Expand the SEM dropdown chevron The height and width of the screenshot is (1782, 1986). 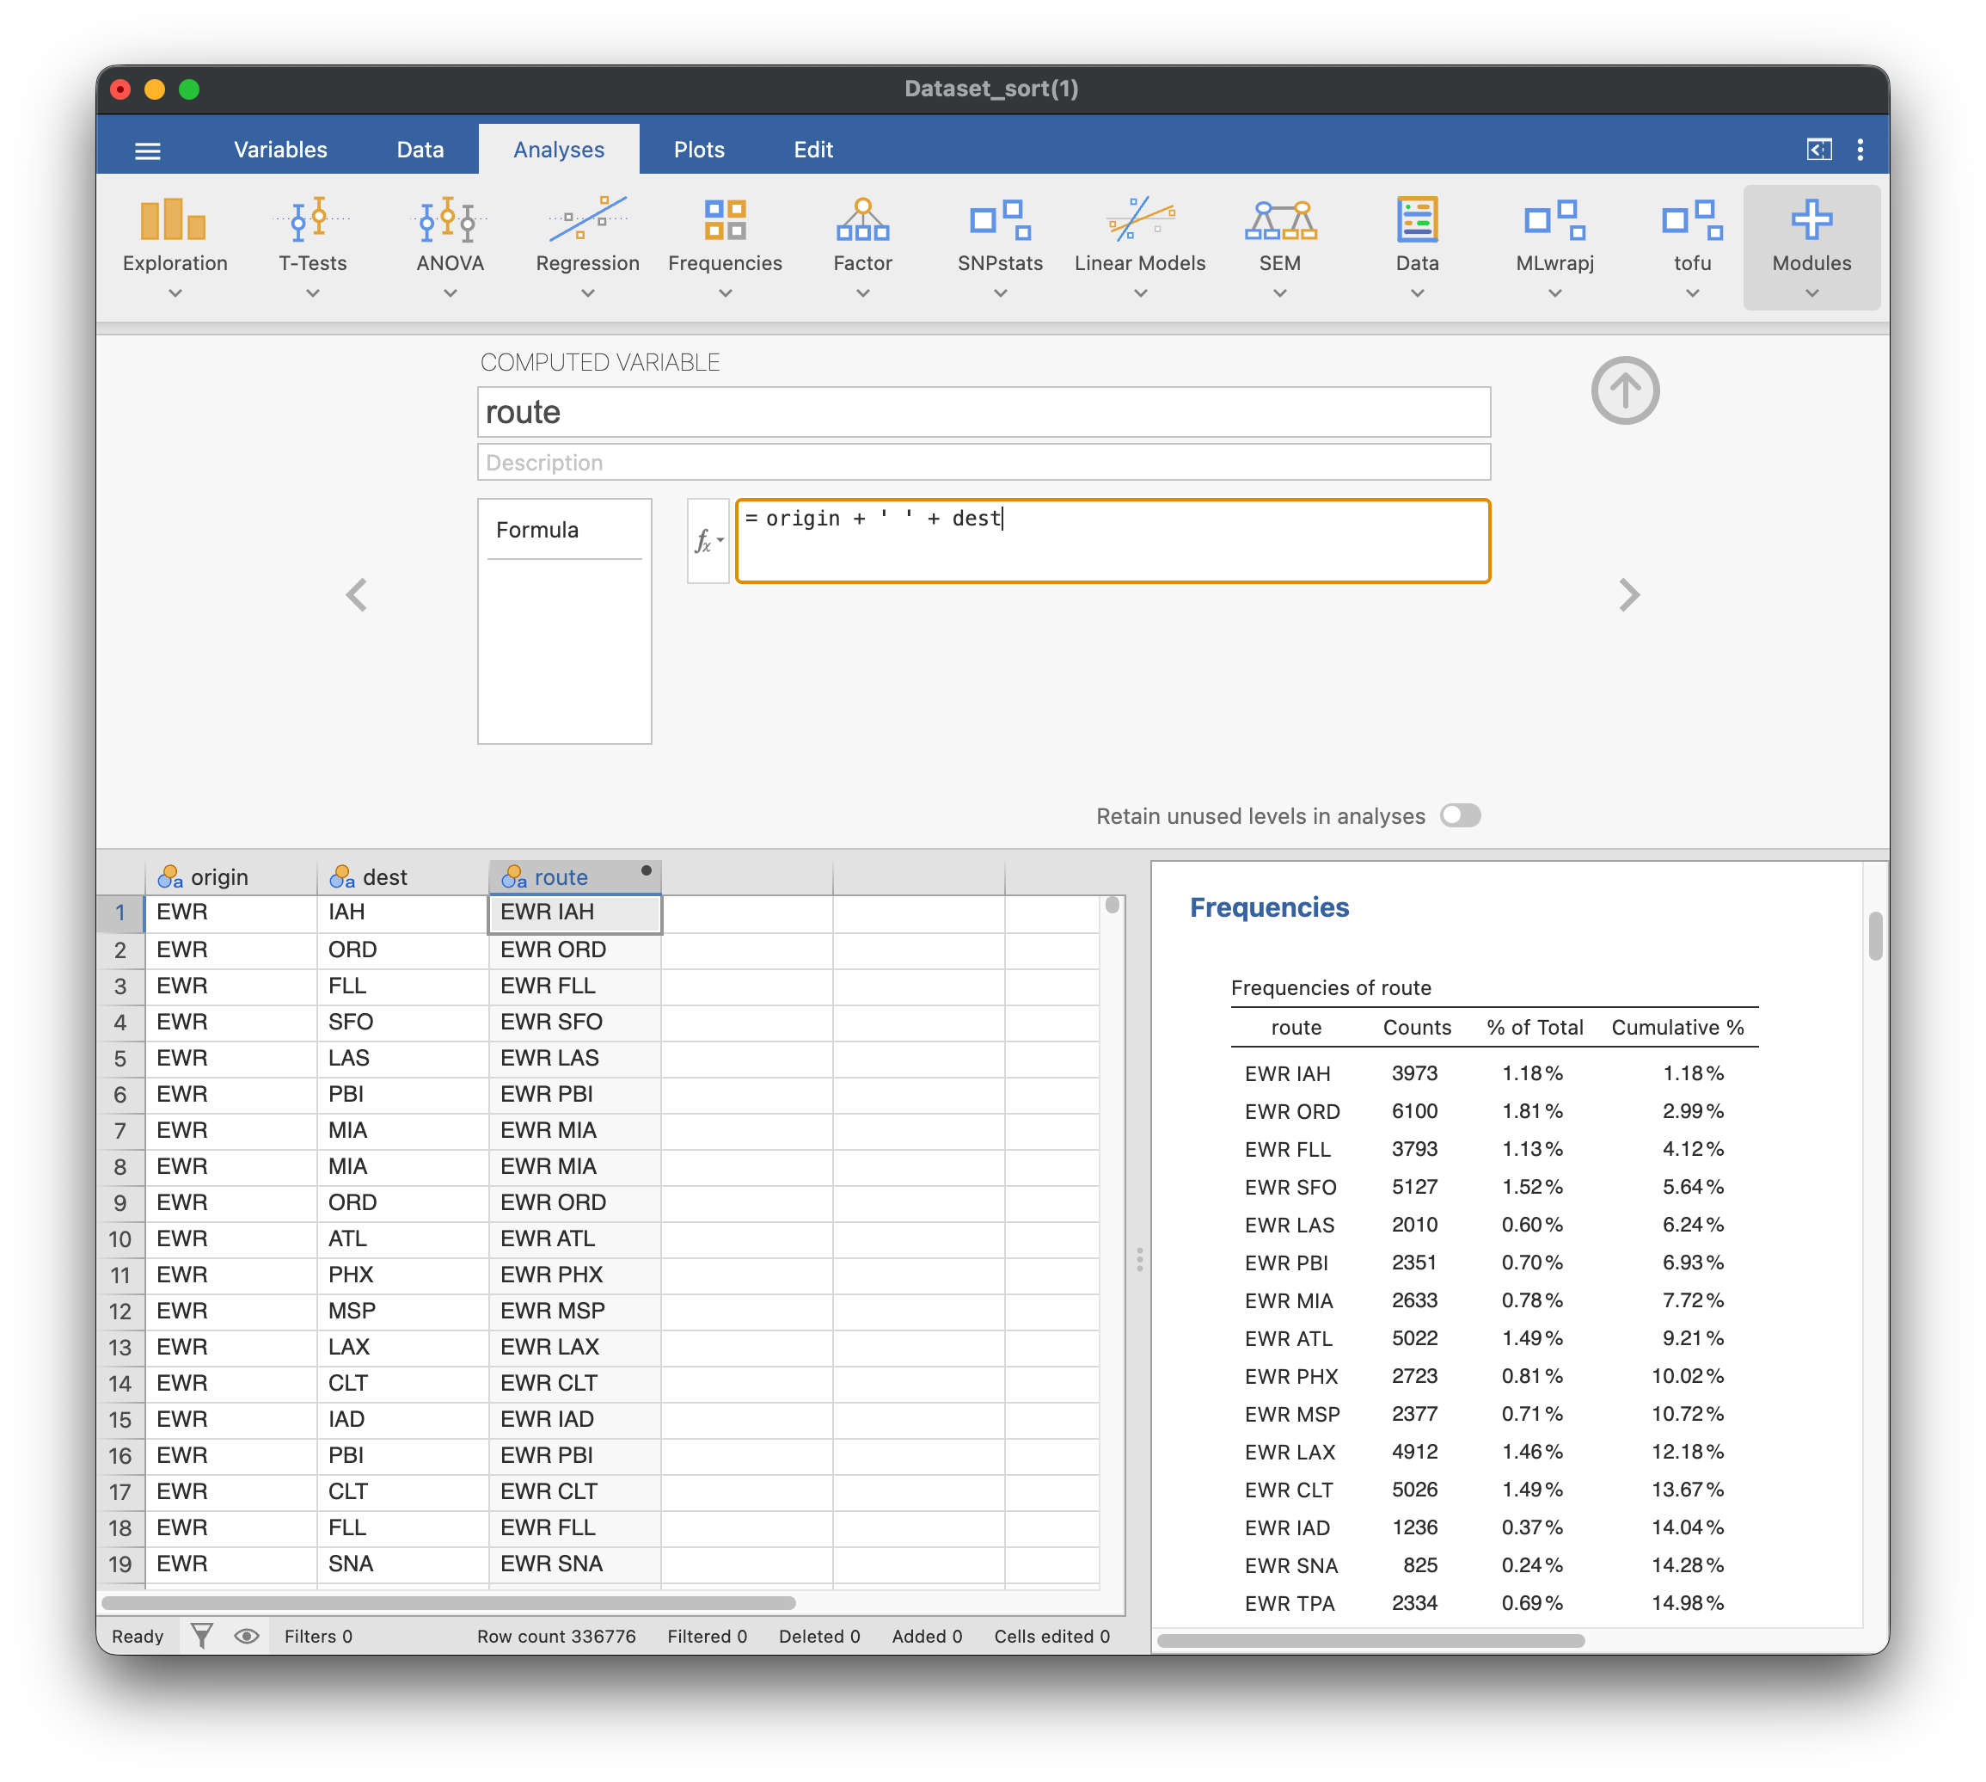point(1279,292)
